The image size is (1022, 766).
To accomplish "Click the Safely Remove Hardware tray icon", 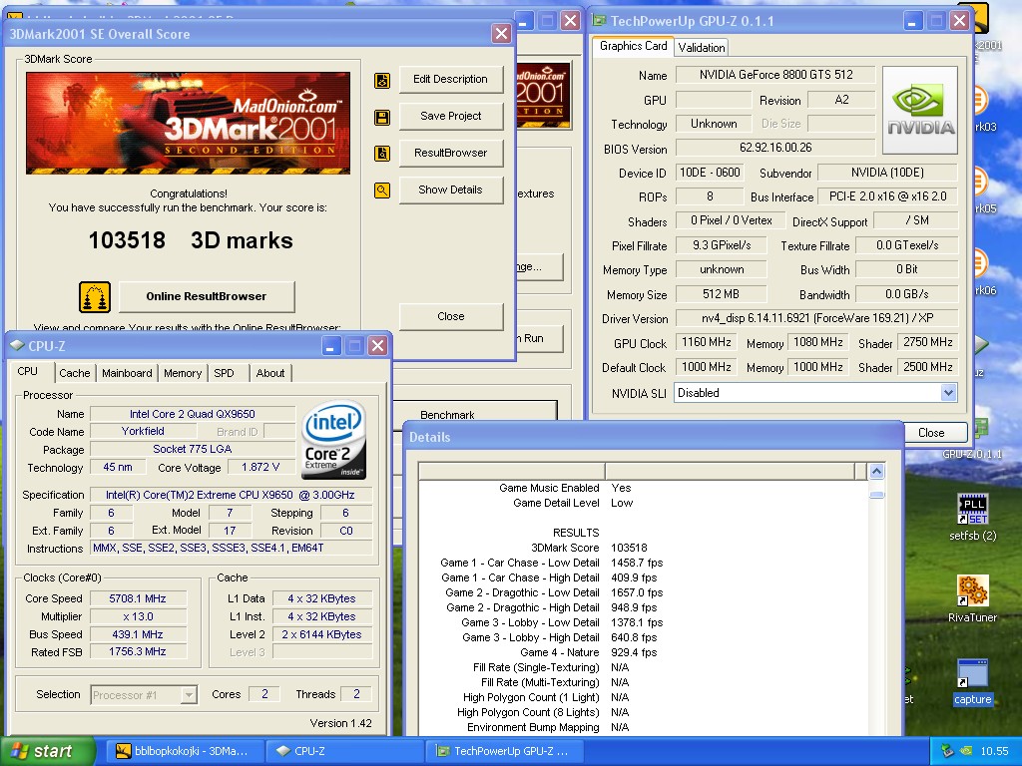I will pyautogui.click(x=947, y=751).
